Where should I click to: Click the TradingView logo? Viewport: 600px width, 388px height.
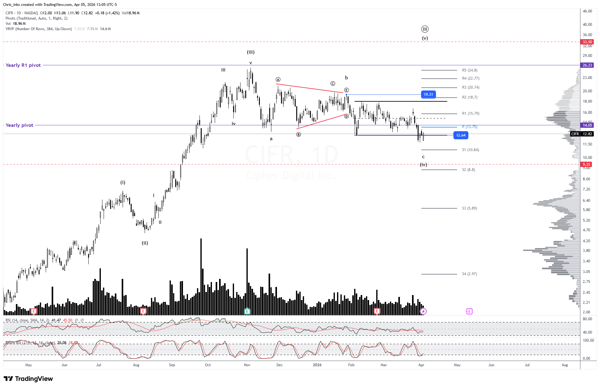point(28,379)
